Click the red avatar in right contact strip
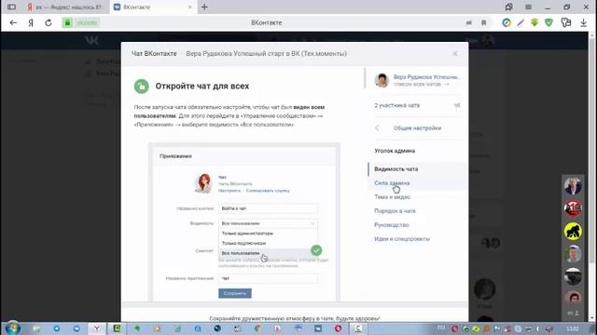The width and height of the screenshot is (597, 335). (573, 208)
